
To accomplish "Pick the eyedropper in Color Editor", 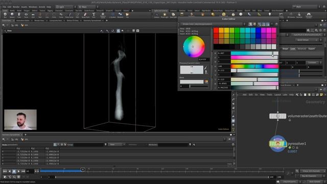I will [206, 68].
